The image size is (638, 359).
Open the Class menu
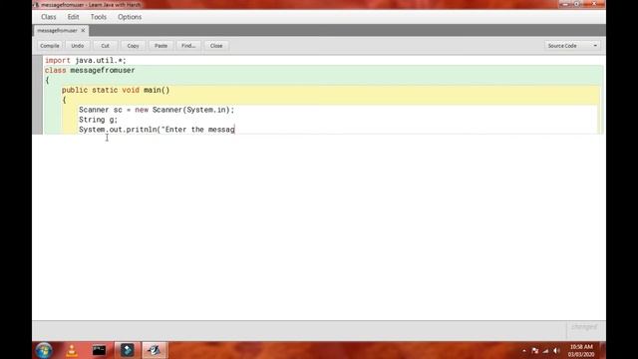tap(49, 17)
